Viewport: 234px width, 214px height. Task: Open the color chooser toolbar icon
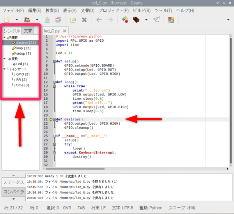pyautogui.click(x=171, y=19)
